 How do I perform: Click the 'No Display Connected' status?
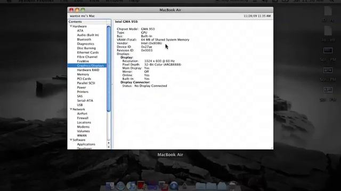(151, 86)
